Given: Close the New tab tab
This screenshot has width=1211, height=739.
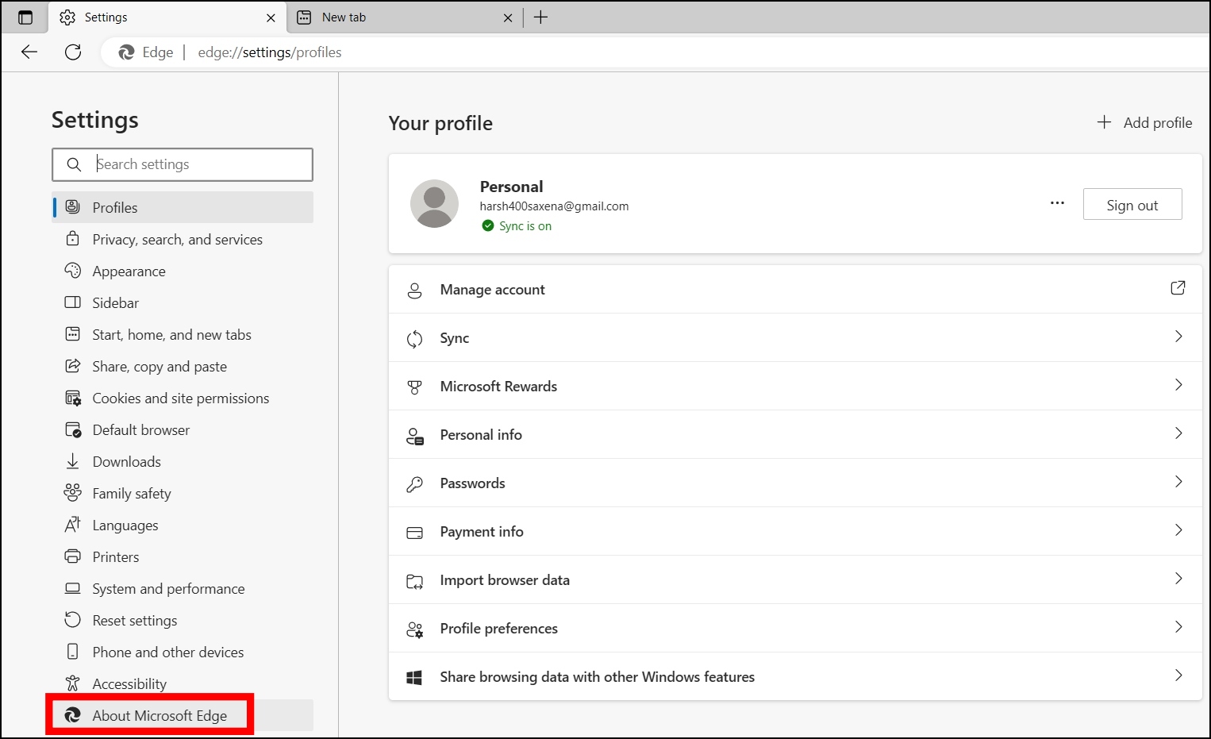Looking at the screenshot, I should [508, 17].
